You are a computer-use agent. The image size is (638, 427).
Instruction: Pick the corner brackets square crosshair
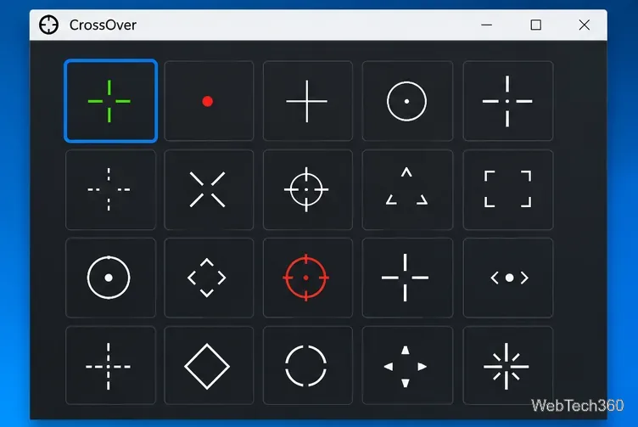click(508, 189)
